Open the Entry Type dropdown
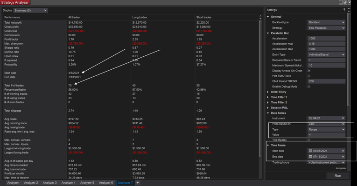357x186 pixels. pyautogui.click(x=326, y=54)
